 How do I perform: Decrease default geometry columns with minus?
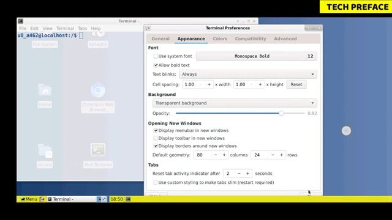[216, 155]
